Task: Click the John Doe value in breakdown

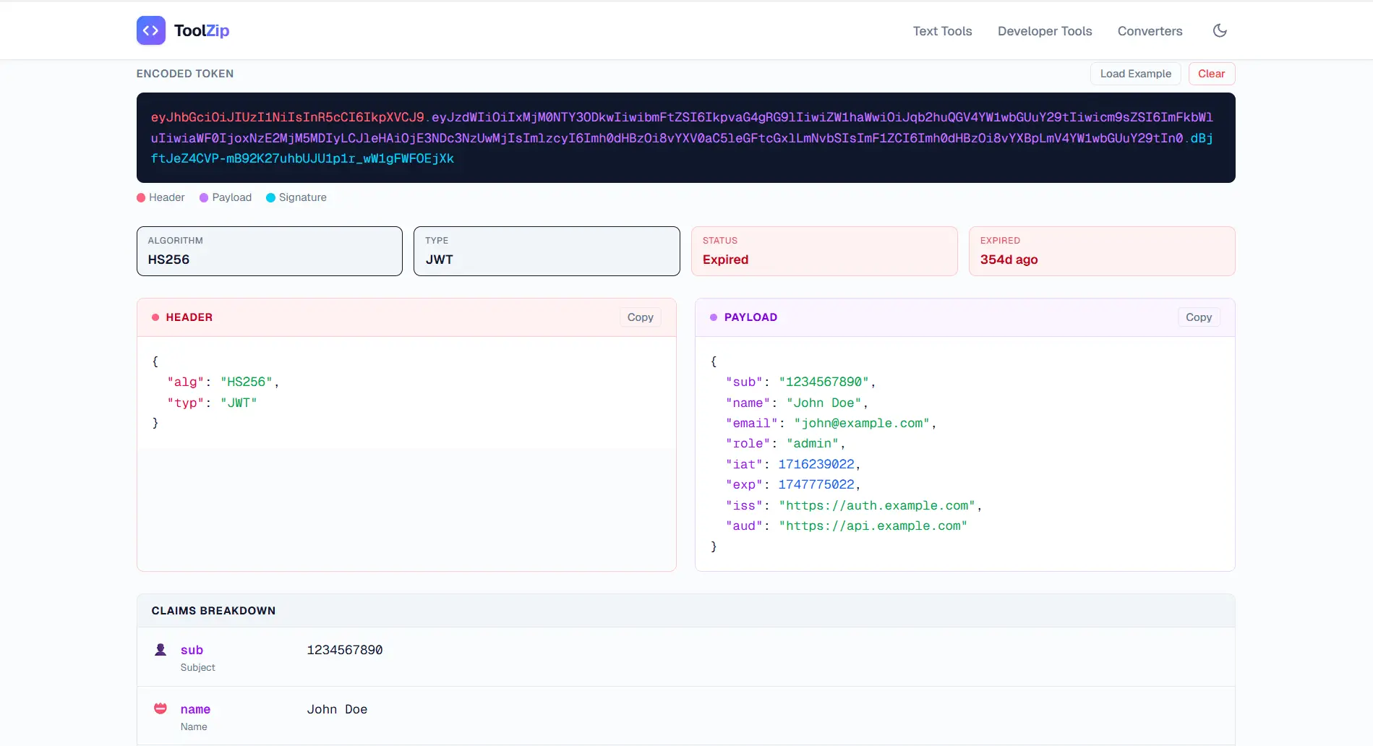Action: click(x=337, y=709)
